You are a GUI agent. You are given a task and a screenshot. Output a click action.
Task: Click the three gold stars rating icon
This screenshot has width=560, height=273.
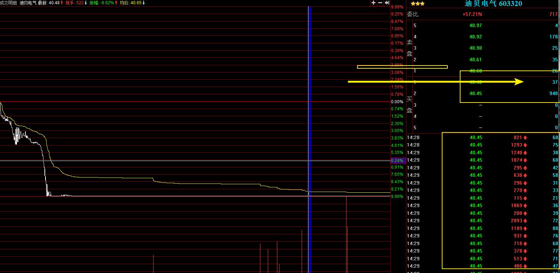[x=417, y=4]
